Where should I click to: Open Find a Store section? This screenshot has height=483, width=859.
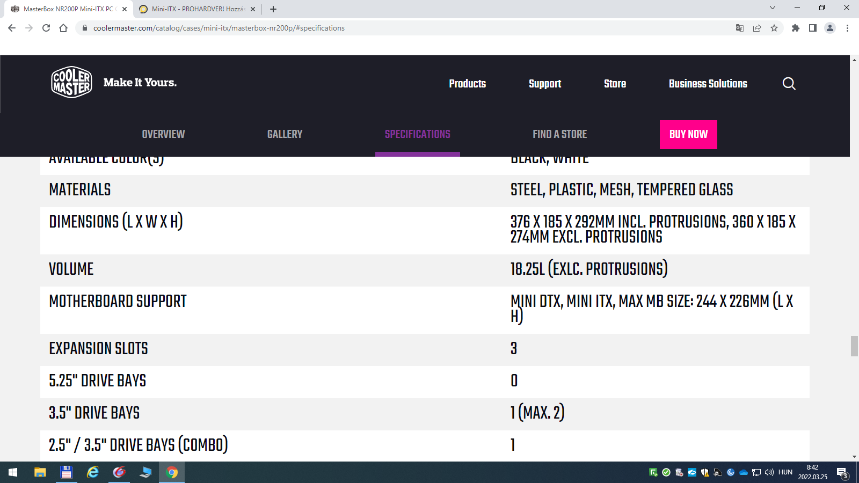560,134
